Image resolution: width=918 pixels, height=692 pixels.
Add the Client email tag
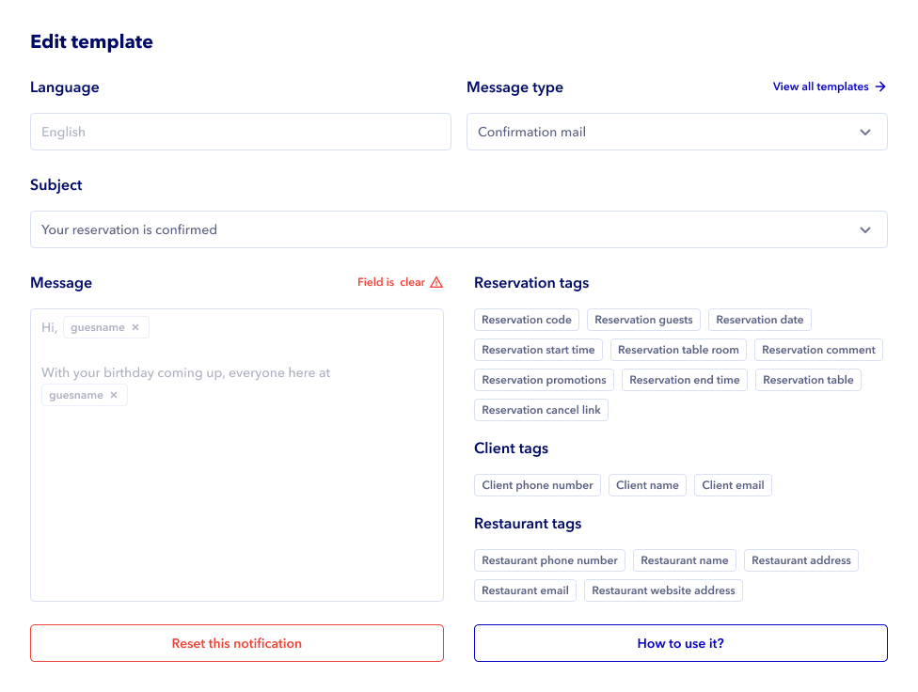tap(733, 485)
